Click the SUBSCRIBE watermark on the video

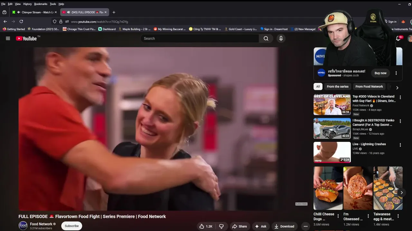coord(301,204)
